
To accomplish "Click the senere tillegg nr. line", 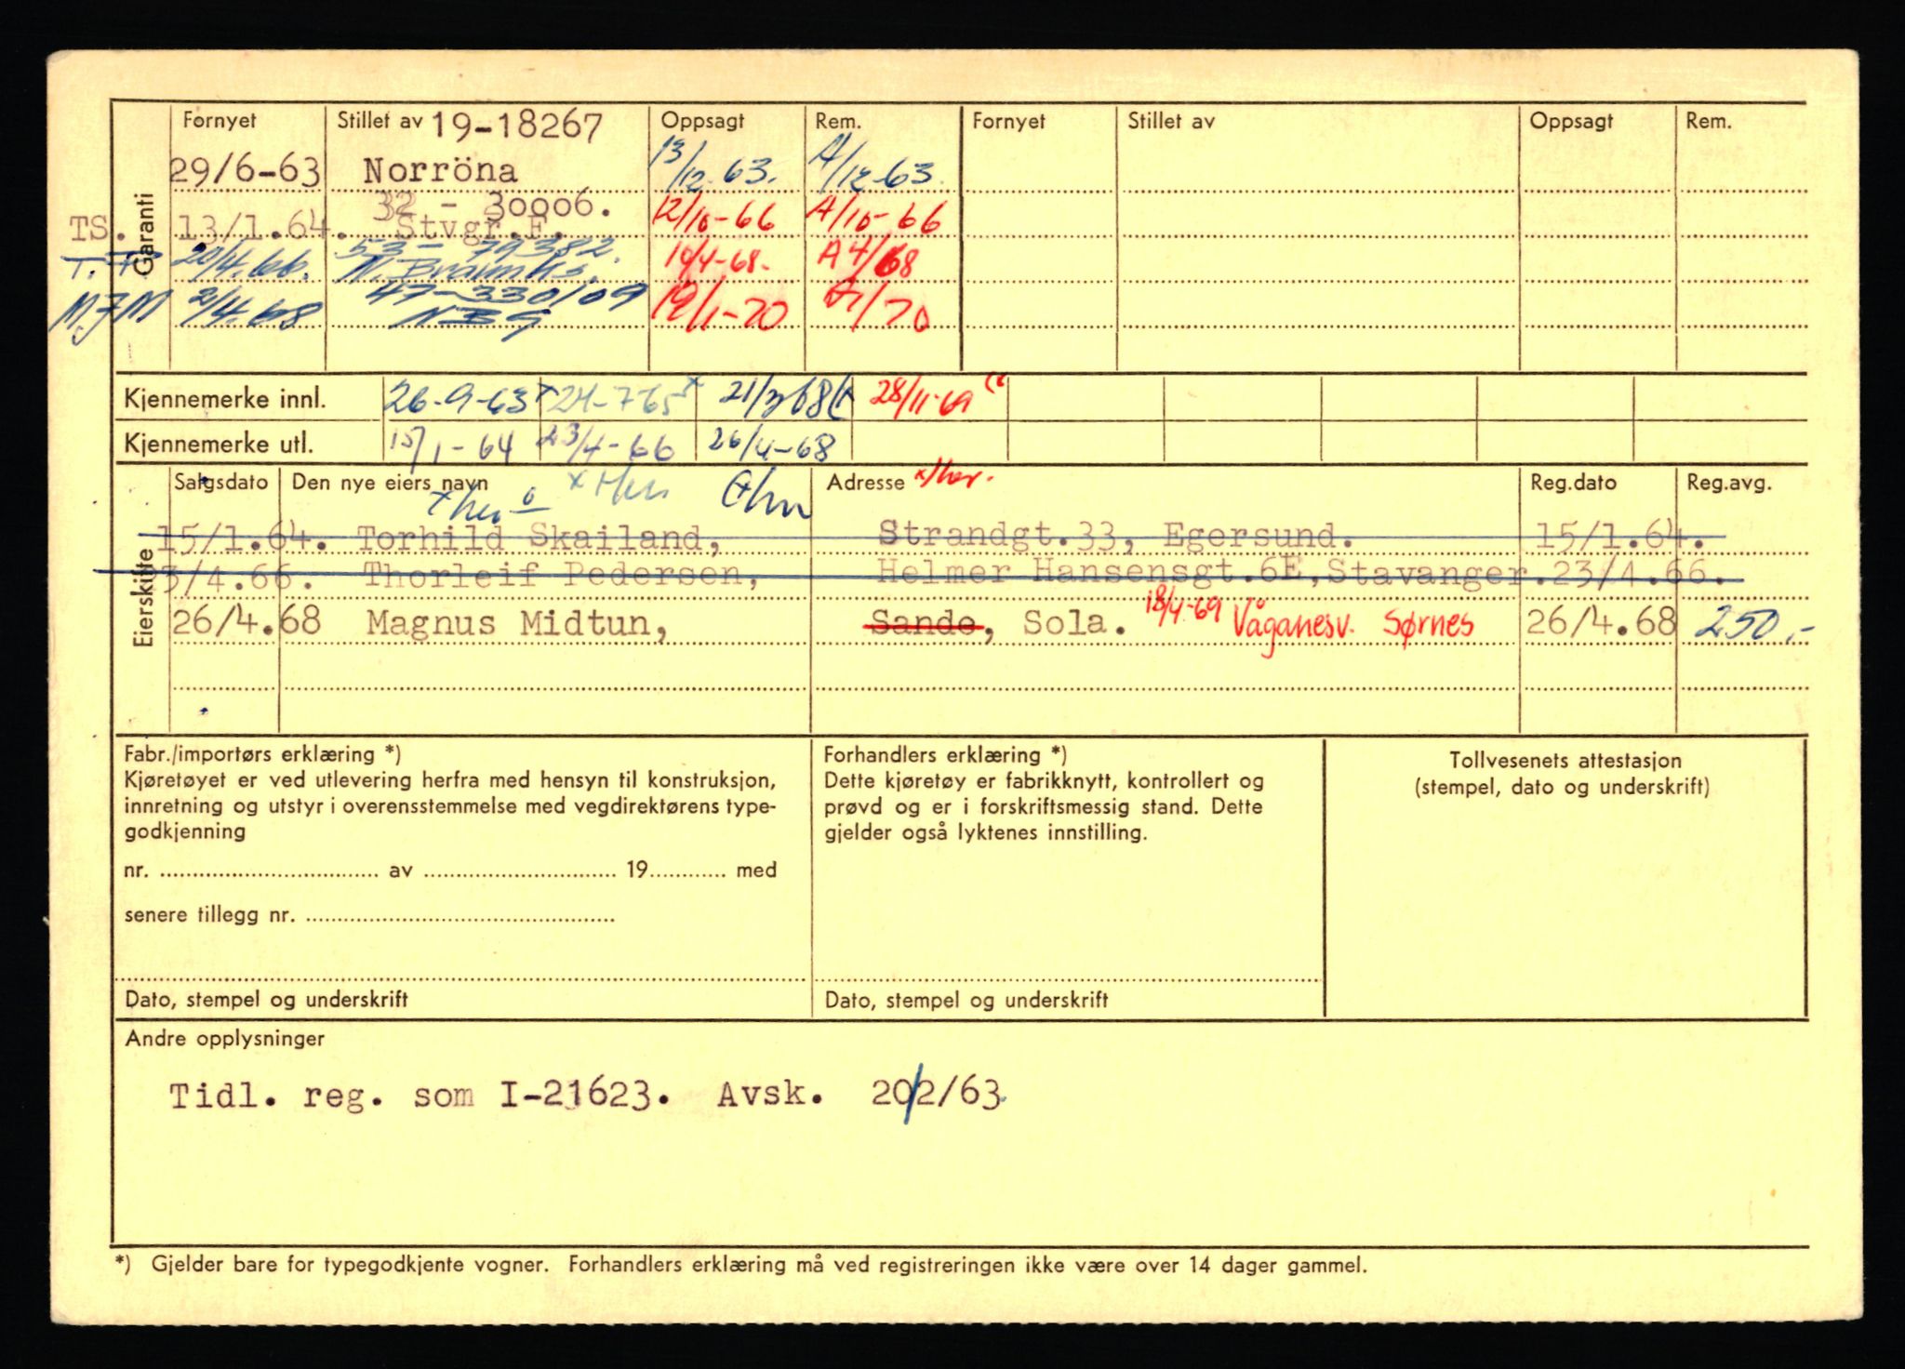I will pos(369,915).
